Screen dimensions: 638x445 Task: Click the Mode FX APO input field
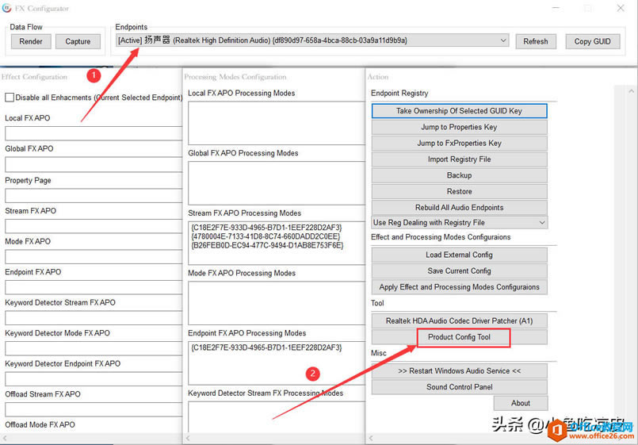tap(94, 256)
